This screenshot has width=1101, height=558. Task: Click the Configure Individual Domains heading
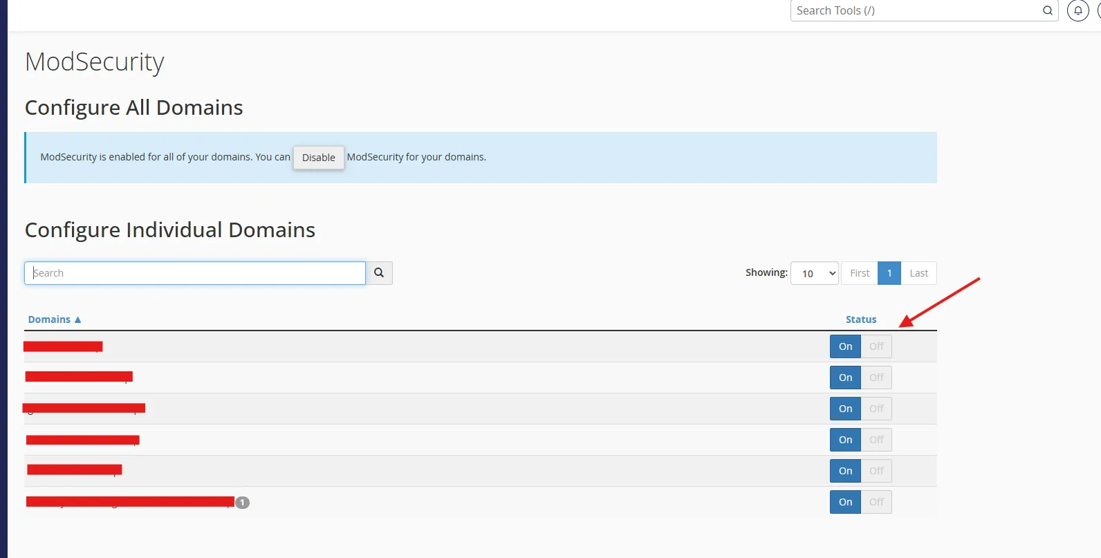[170, 230]
